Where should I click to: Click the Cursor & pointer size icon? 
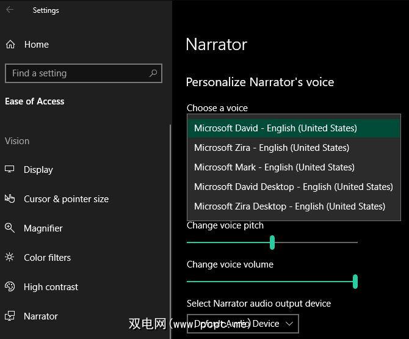point(10,199)
